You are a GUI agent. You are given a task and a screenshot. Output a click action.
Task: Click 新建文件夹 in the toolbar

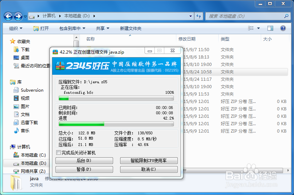tap(131, 29)
